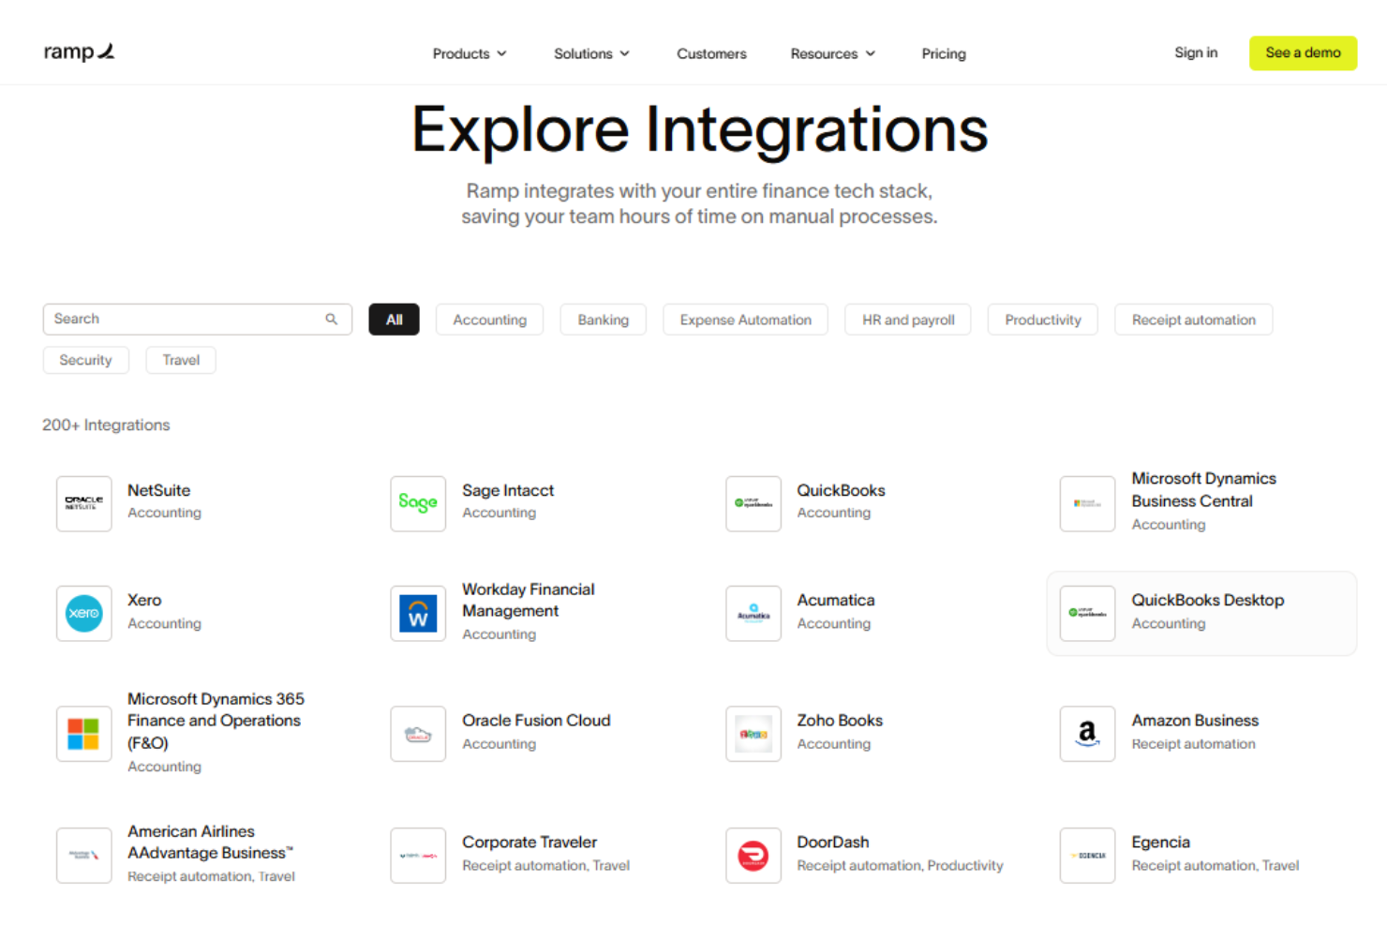Open the DoorDash title link
The height and width of the screenshot is (925, 1387).
pyautogui.click(x=833, y=842)
